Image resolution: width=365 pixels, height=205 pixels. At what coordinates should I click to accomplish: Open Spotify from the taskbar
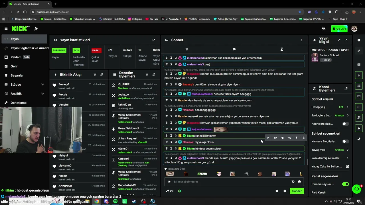pos(115,201)
